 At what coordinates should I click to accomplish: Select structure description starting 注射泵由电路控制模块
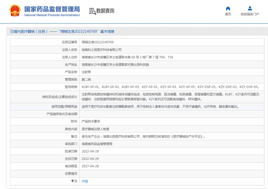point(171,97)
